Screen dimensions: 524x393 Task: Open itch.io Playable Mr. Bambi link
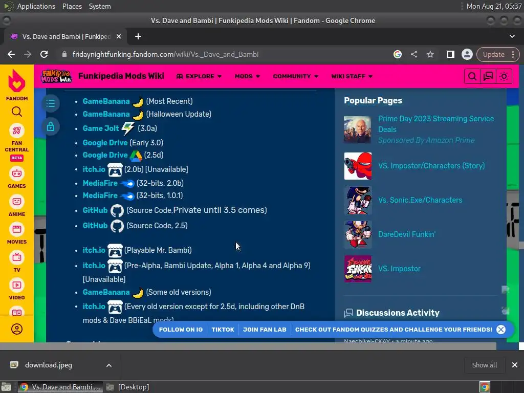(x=94, y=250)
